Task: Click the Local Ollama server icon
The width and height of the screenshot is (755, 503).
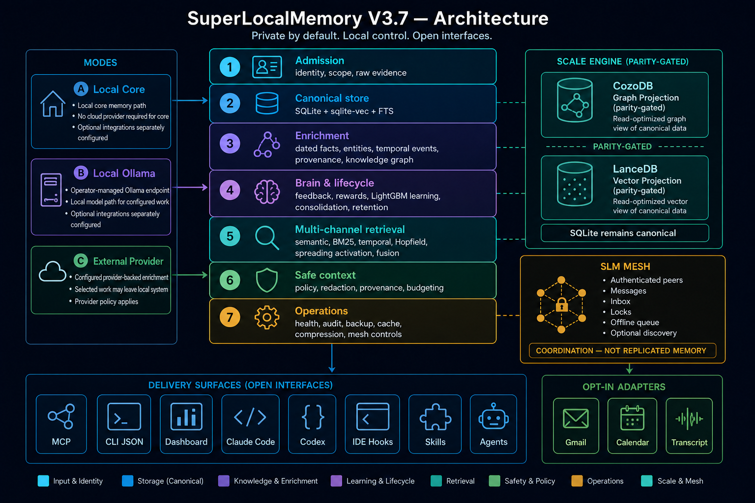Action: point(51,190)
